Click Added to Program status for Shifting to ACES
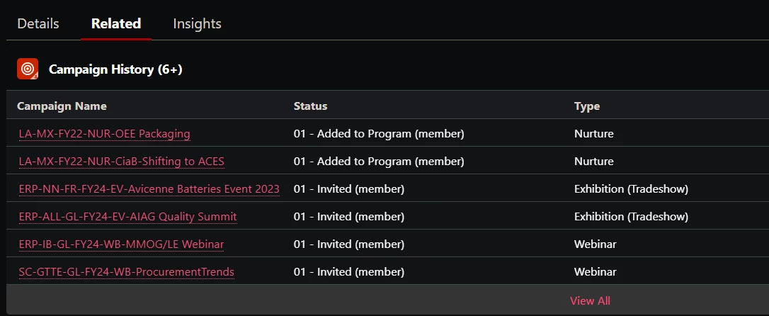Screen dimensions: 769x316 [379, 161]
